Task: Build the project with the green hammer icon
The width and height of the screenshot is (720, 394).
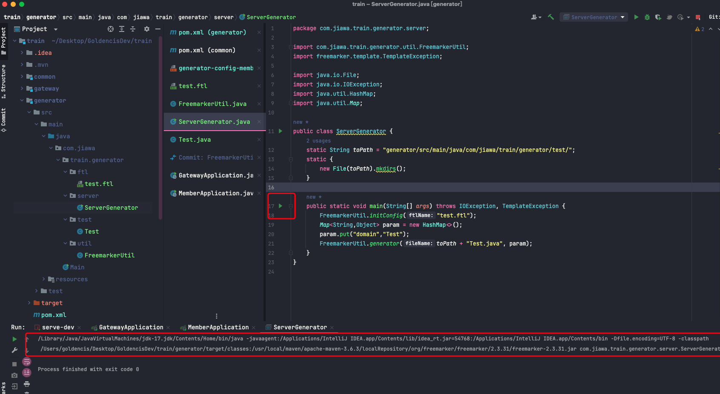Action: pos(551,17)
